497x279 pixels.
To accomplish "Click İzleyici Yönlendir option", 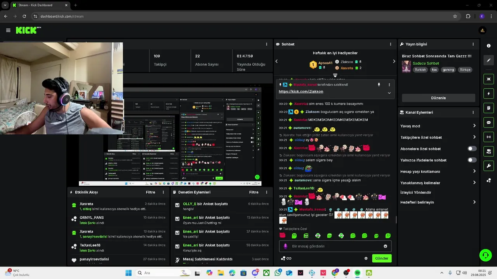I will (x=415, y=193).
